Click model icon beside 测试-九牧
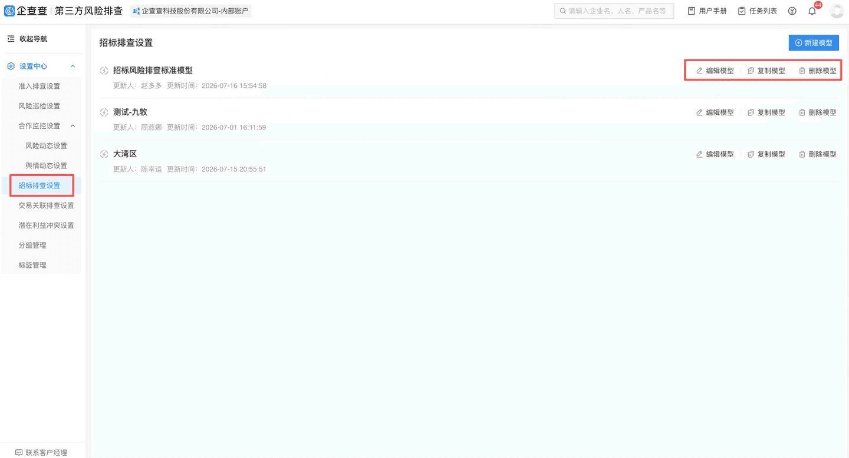Image resolution: width=849 pixels, height=458 pixels. 104,112
